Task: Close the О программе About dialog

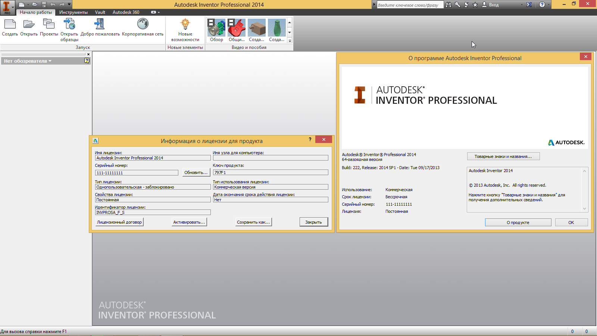Action: (585, 56)
